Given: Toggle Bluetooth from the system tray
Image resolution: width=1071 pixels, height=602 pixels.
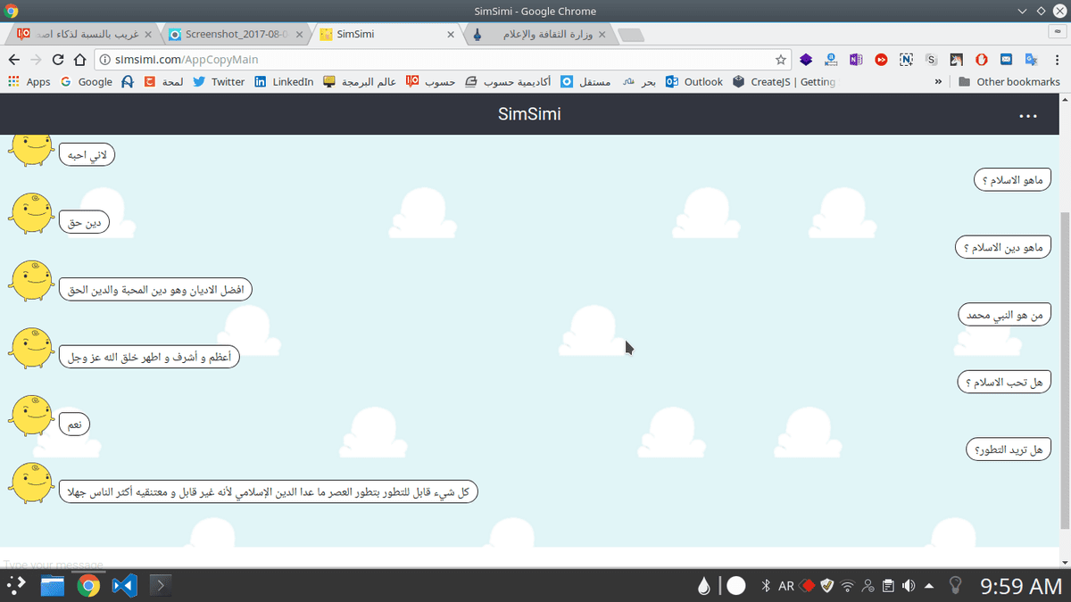Looking at the screenshot, I should [x=765, y=586].
